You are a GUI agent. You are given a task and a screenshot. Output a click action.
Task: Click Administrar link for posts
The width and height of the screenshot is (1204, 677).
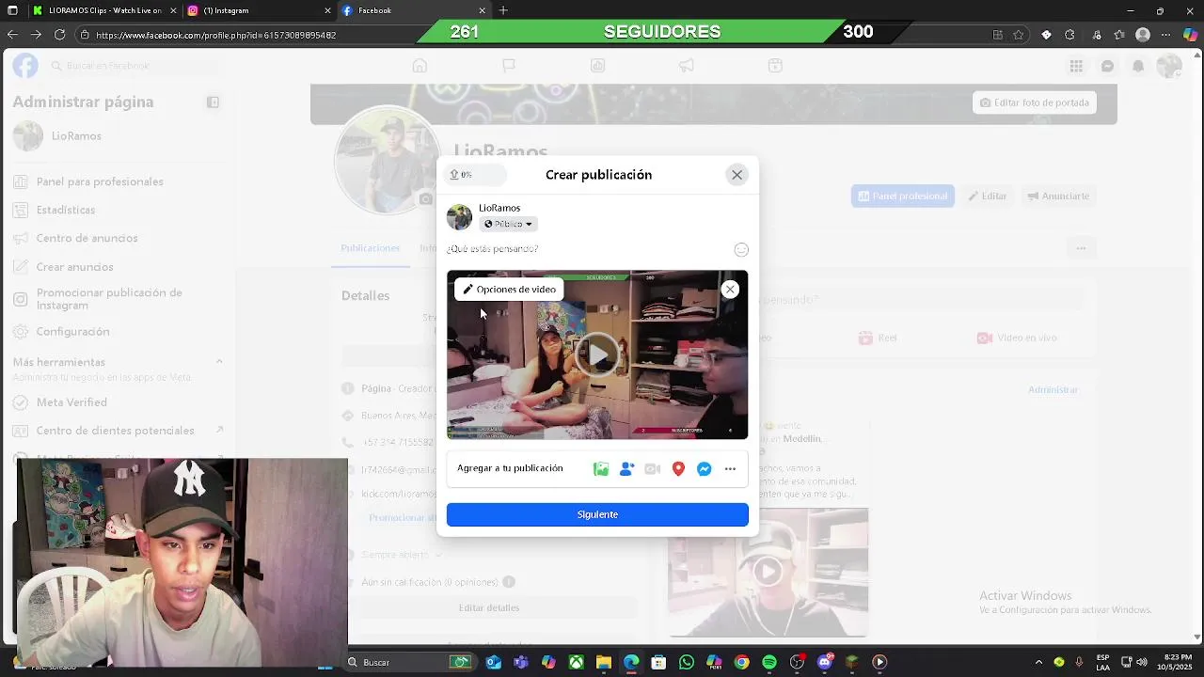[x=1053, y=389]
